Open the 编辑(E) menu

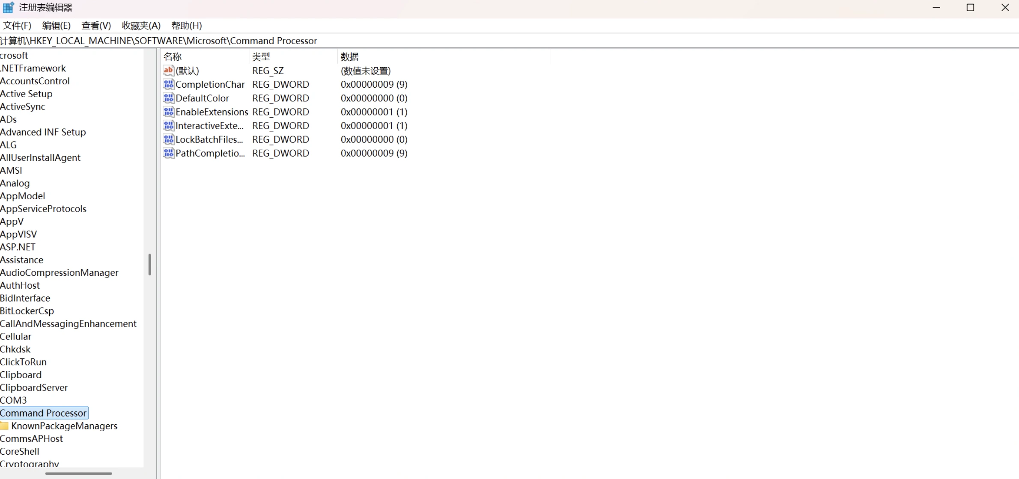coord(56,26)
